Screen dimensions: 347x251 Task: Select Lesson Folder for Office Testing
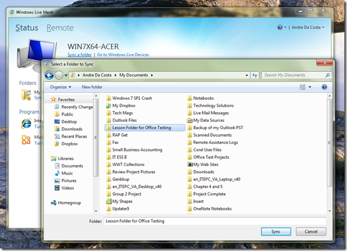coord(145,128)
